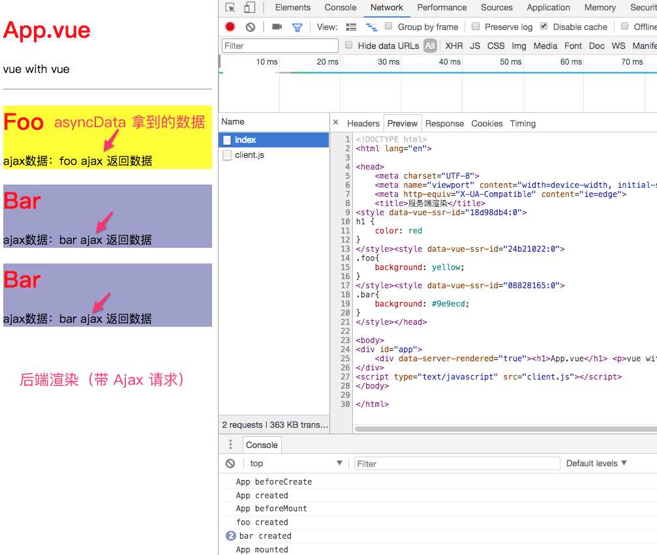Switch to the Elements tab
This screenshot has height=555, width=657.
point(293,8)
